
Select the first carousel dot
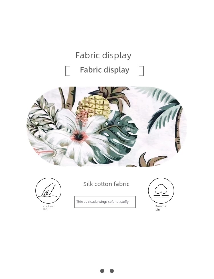102,271
